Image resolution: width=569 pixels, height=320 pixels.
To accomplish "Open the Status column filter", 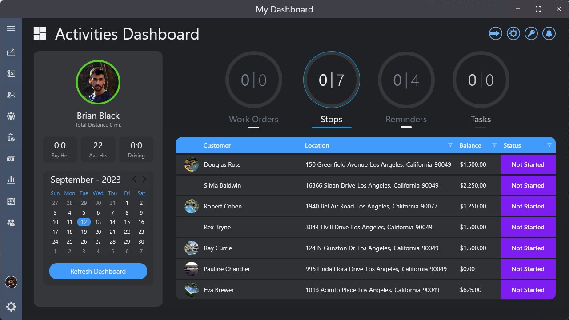I will click(549, 145).
